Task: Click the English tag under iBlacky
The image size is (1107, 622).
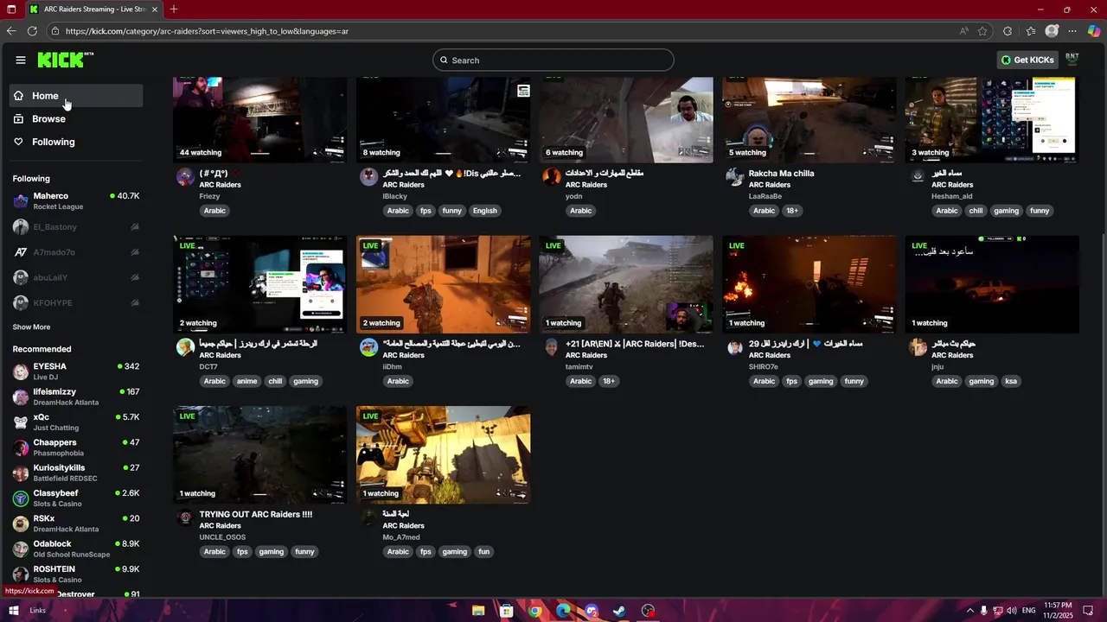Action: coord(485,211)
